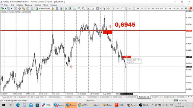Switch to the M1 timeframe
The height and width of the screenshot is (108, 193).
tap(149, 8)
